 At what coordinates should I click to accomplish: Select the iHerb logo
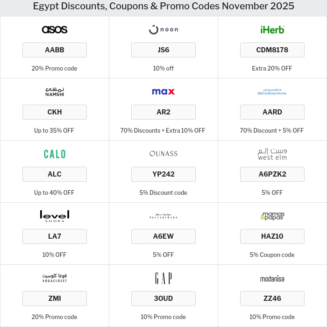click(272, 29)
